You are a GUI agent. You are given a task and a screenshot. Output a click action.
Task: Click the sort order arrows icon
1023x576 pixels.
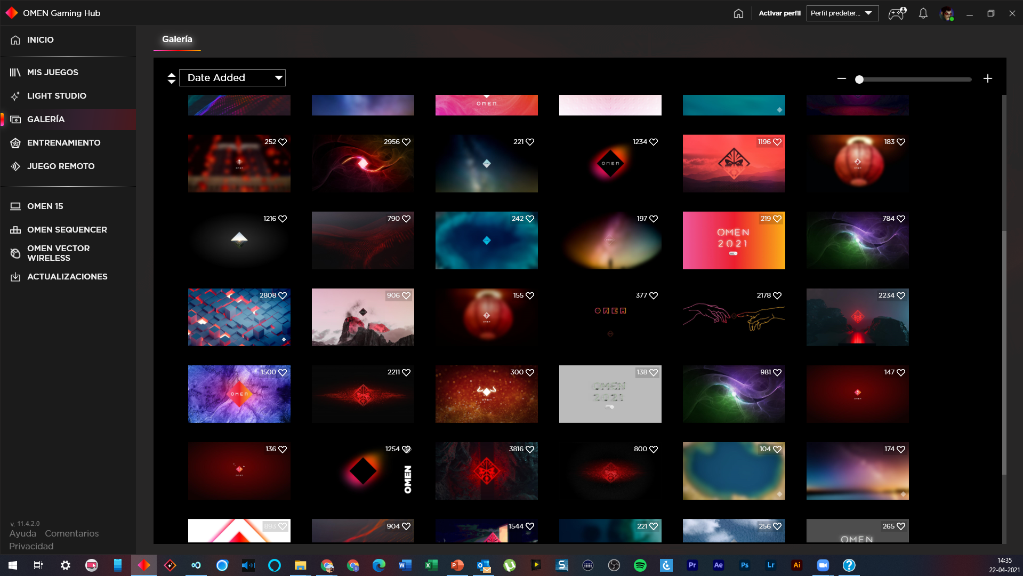pos(171,78)
